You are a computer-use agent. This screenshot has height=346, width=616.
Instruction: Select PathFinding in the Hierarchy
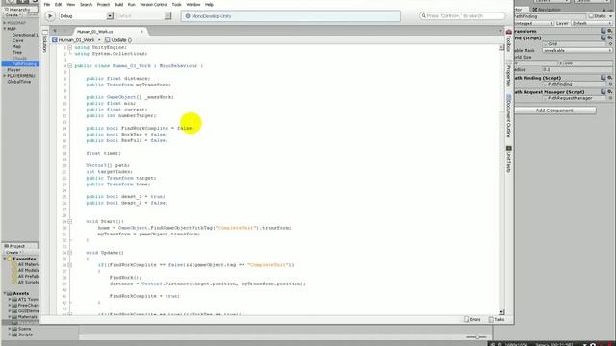(x=23, y=64)
